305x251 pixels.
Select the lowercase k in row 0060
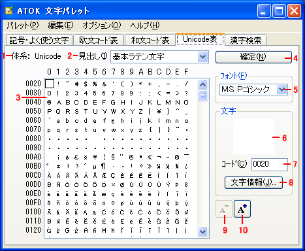pyautogui.click(x=150, y=120)
